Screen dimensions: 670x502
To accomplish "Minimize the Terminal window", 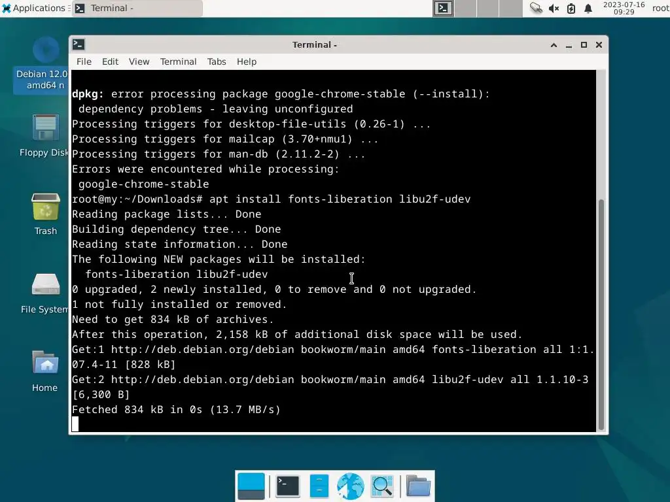I will click(569, 45).
